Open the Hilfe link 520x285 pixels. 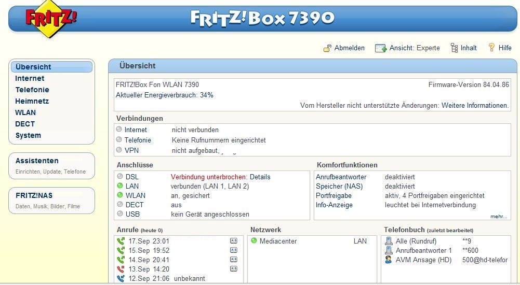coord(505,48)
